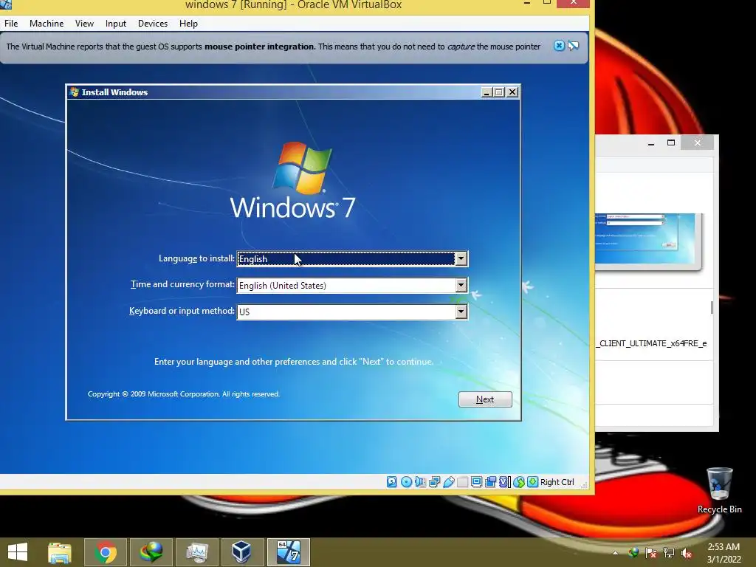This screenshot has width=756, height=567.
Task: Maximize the Install Windows dialog
Action: click(499, 92)
